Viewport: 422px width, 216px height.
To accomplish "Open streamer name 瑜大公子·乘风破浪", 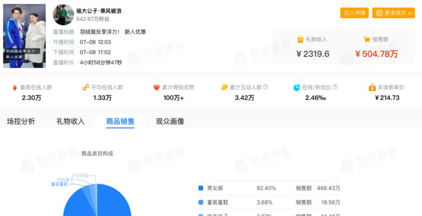I will click(99, 11).
